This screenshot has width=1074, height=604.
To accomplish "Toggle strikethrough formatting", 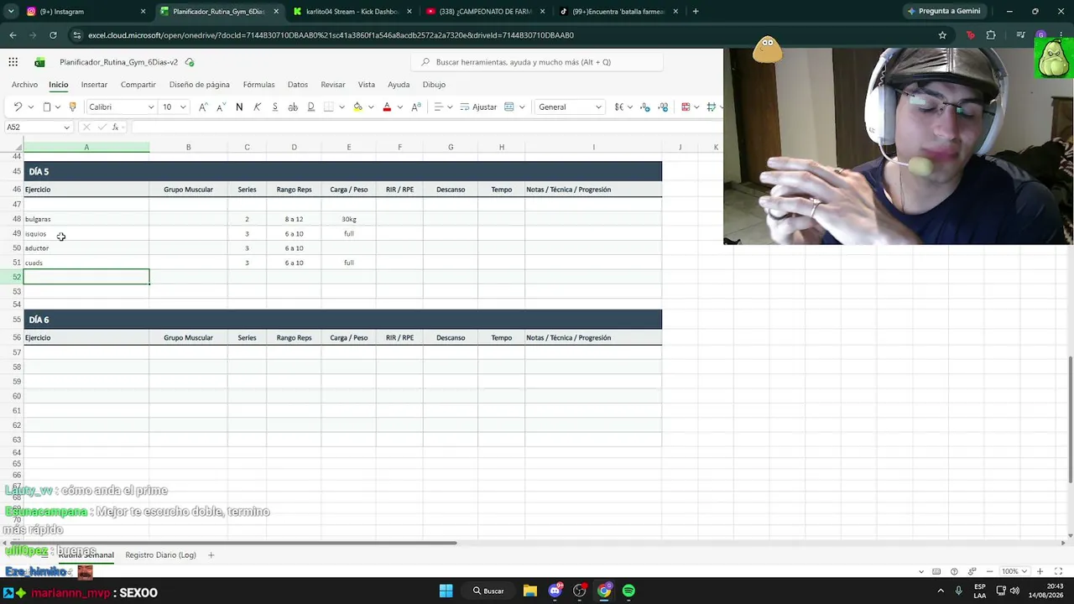I will 293,107.
